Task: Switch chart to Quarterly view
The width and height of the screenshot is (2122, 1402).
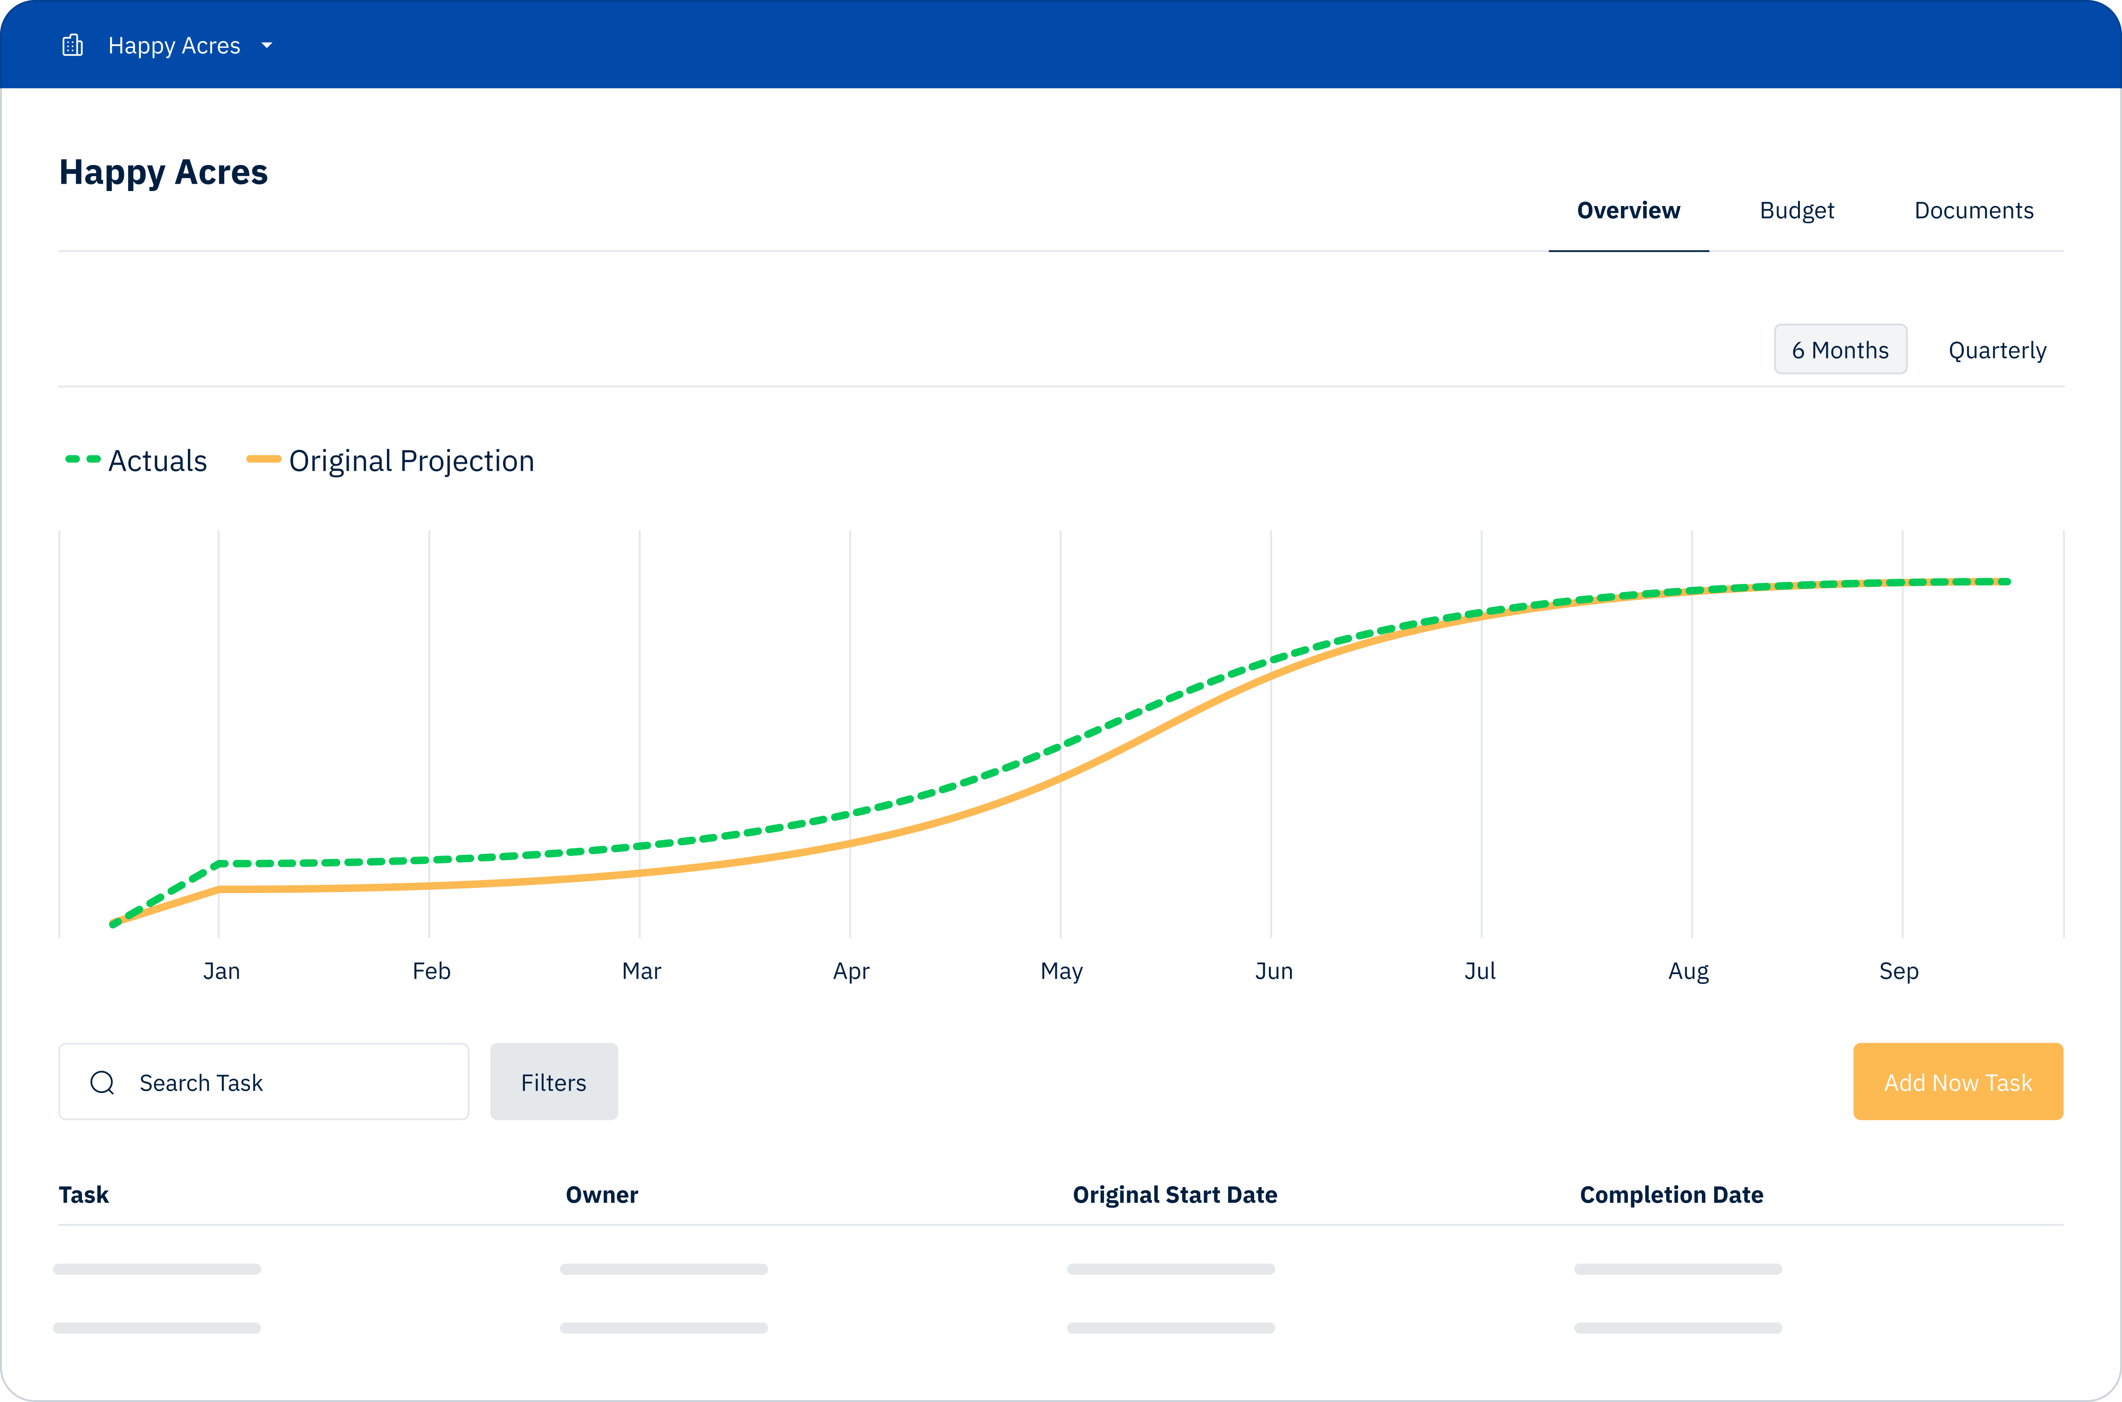Action: click(1997, 350)
